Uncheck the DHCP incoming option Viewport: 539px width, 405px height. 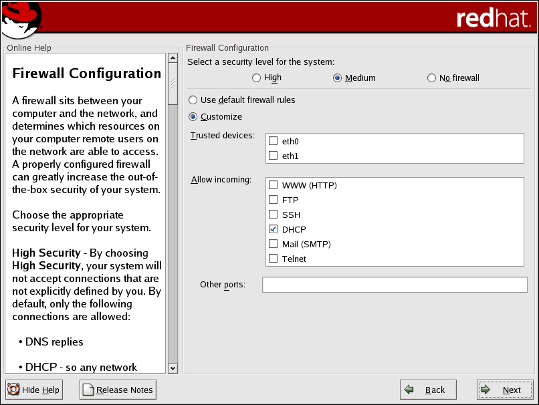point(273,229)
